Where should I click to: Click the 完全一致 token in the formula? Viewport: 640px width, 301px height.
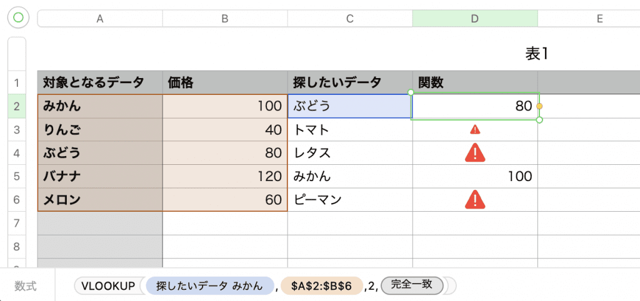(412, 285)
